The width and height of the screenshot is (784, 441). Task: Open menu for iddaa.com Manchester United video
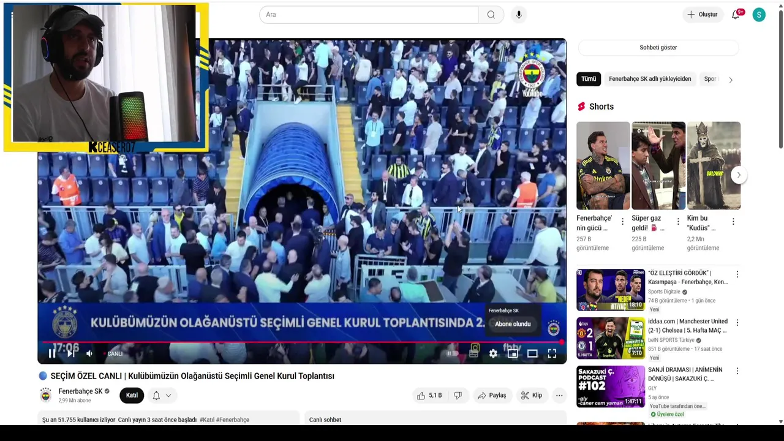(x=737, y=323)
